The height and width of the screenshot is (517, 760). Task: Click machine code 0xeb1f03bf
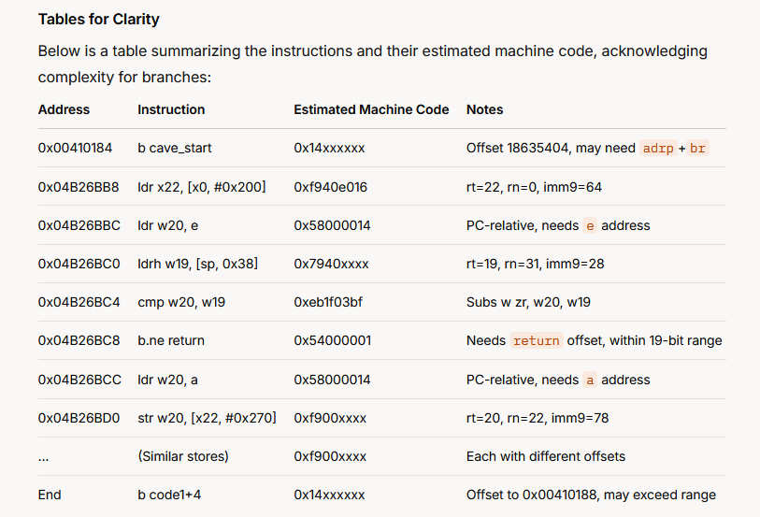pyautogui.click(x=328, y=302)
